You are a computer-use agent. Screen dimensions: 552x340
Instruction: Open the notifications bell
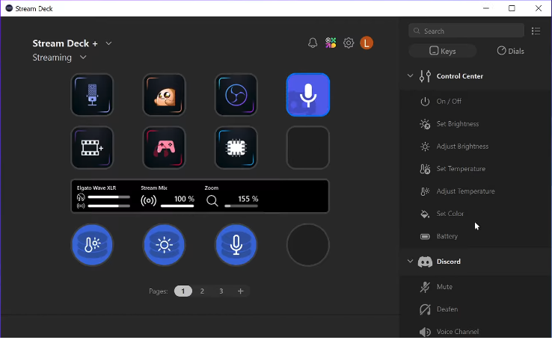coord(313,43)
